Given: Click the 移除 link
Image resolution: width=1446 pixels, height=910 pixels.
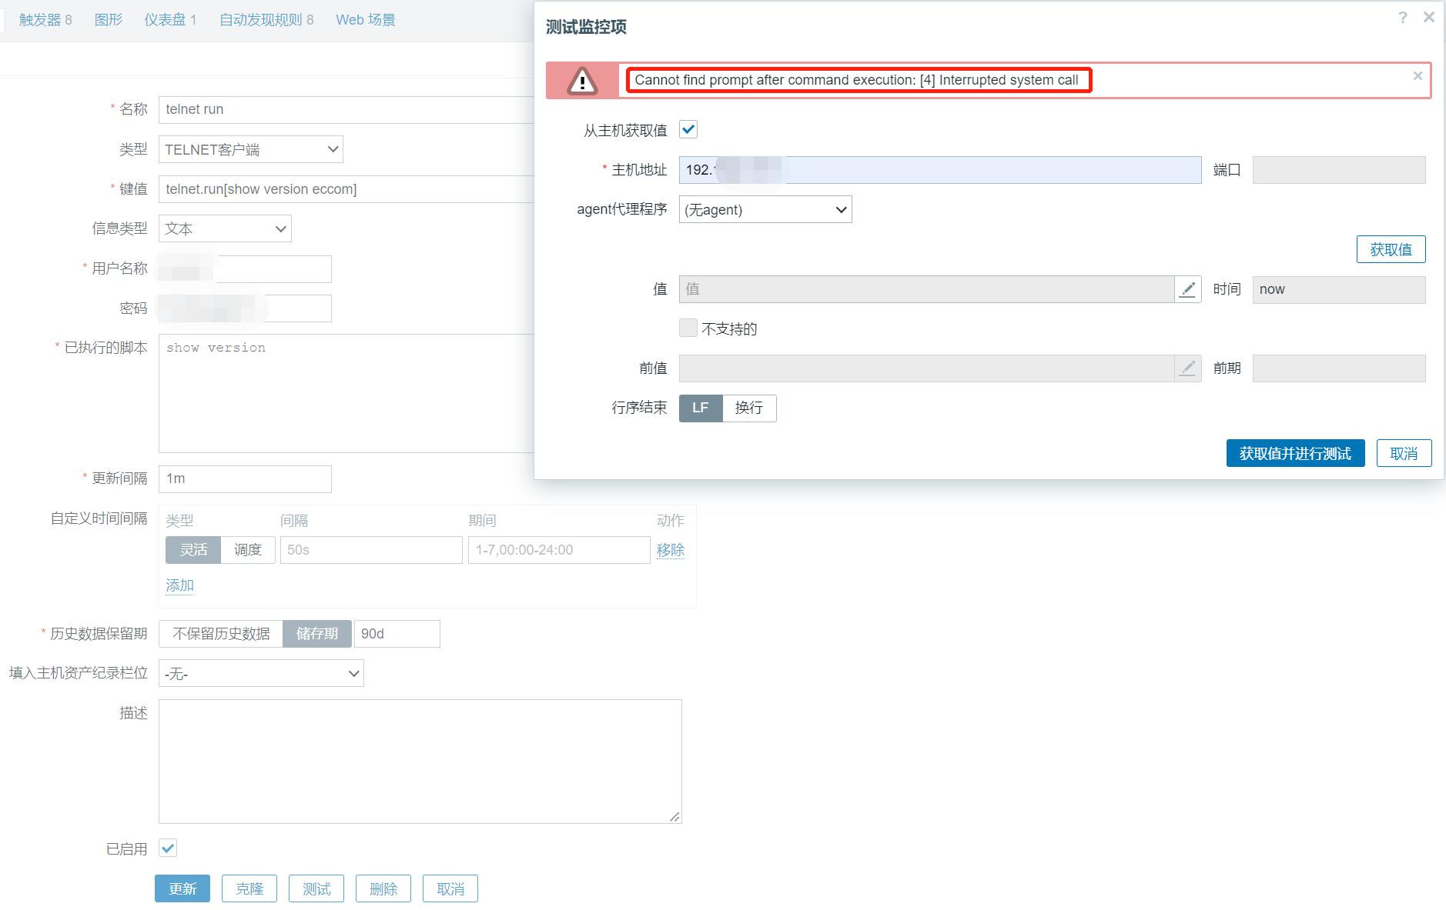Looking at the screenshot, I should 671,550.
